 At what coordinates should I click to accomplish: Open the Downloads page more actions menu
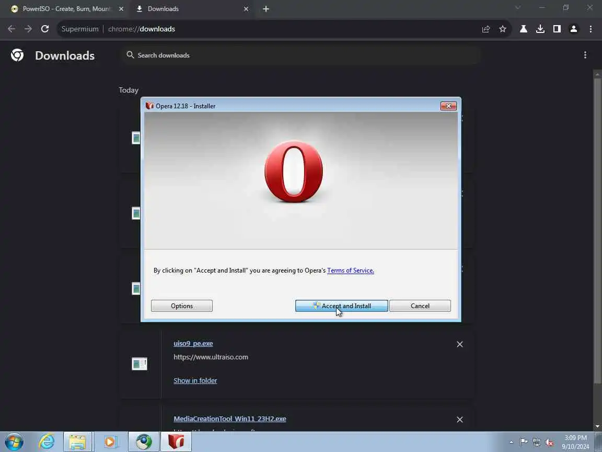click(585, 55)
